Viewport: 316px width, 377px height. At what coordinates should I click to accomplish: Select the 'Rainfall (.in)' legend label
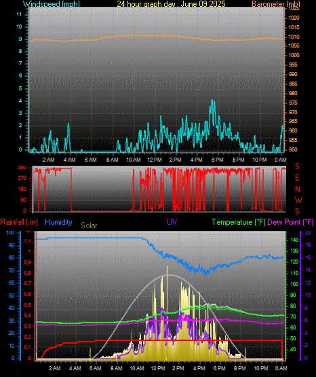tap(19, 222)
